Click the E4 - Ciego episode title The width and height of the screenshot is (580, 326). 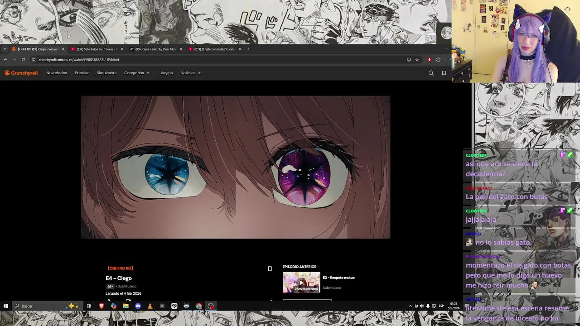pos(119,278)
